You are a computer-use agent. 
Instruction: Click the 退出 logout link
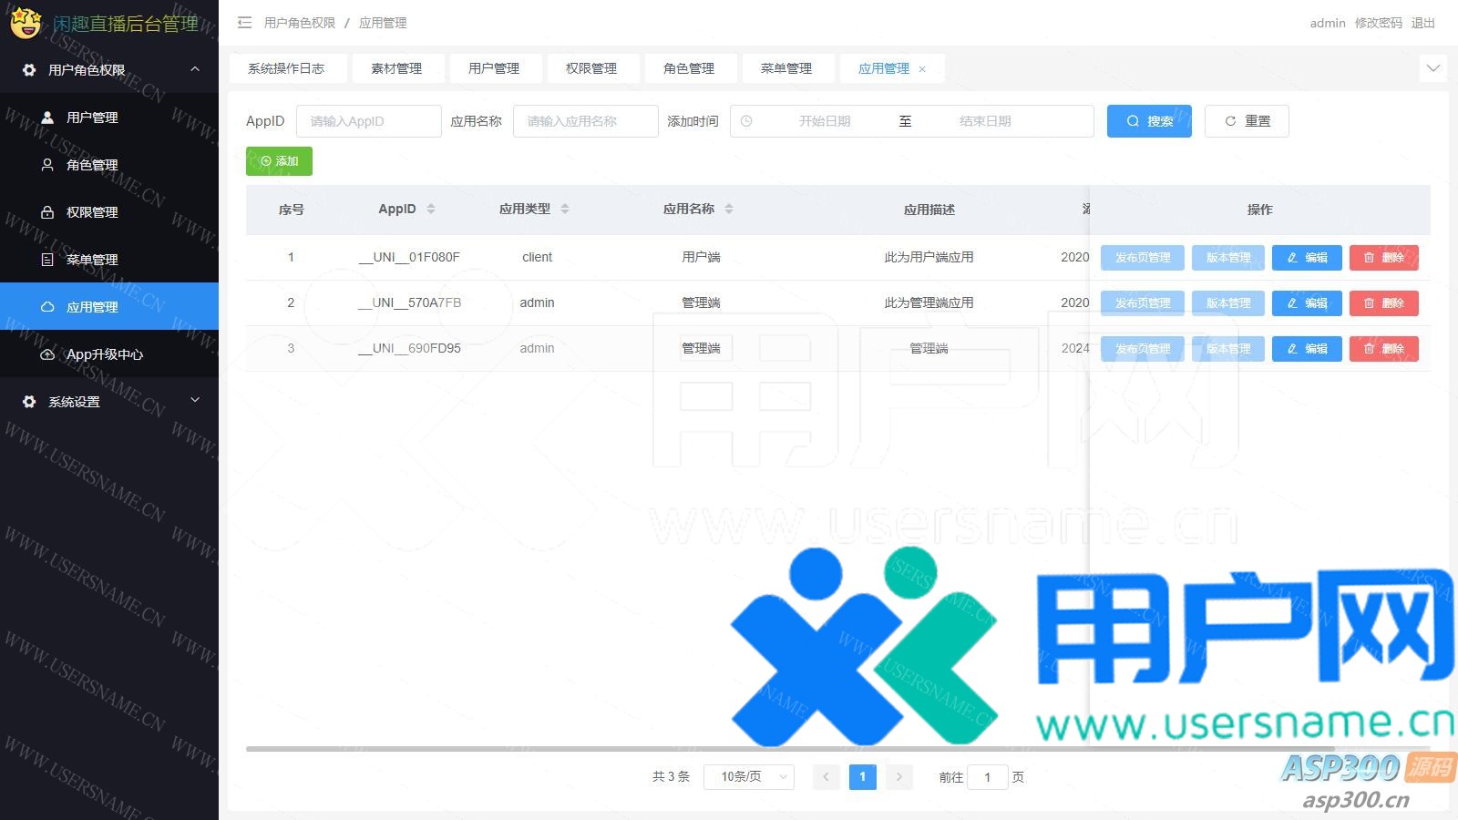pyautogui.click(x=1423, y=23)
